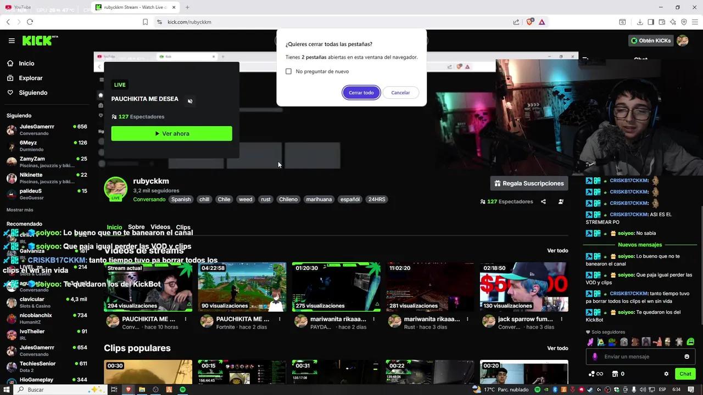
Task: Go to Explorar in the sidebar
Action: point(30,78)
